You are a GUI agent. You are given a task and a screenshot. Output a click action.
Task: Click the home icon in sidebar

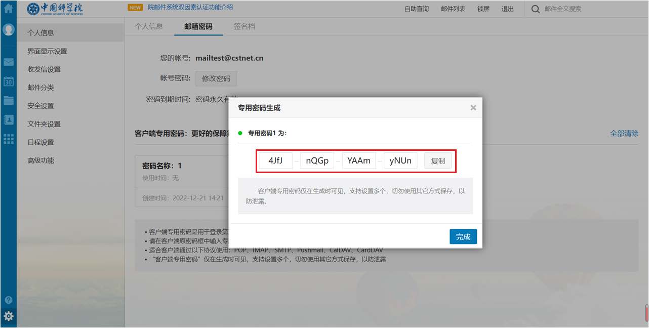tap(8, 8)
